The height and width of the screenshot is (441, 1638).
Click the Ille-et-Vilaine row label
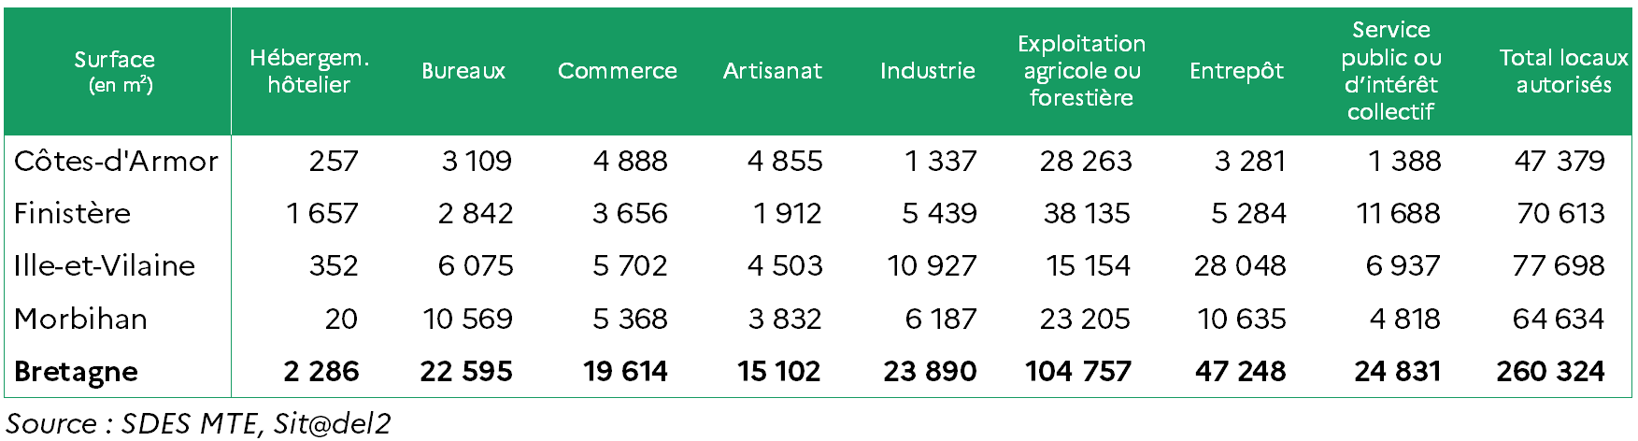(105, 265)
